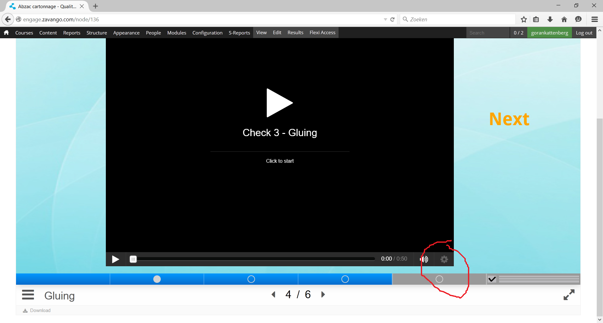Screen dimensions: 603x323
Task: Open the Modules menu
Action: coord(177,33)
